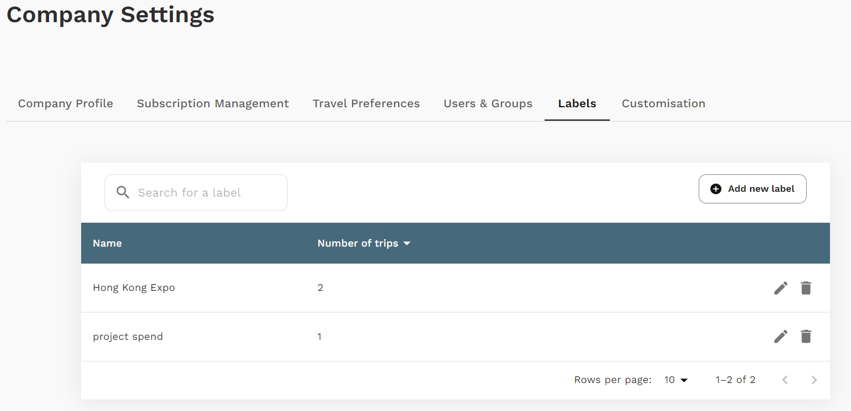Click the Company Settings heading
Image resolution: width=851 pixels, height=411 pixels.
(x=110, y=14)
